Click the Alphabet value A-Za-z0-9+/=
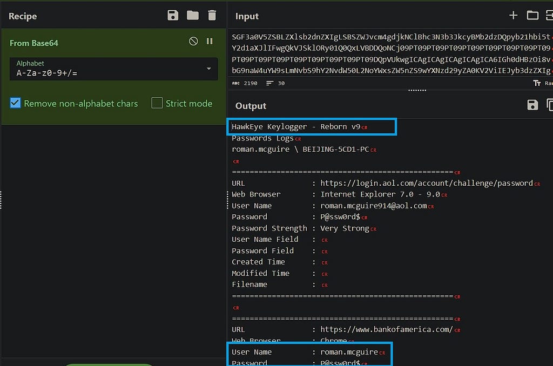This screenshot has width=553, height=366. [x=46, y=73]
